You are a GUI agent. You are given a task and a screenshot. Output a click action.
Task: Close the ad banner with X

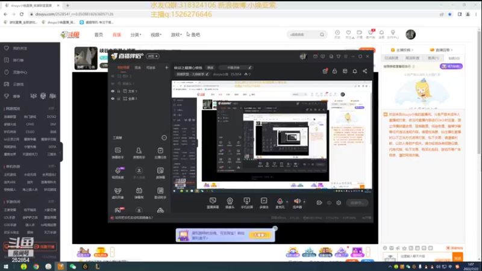pos(275,228)
